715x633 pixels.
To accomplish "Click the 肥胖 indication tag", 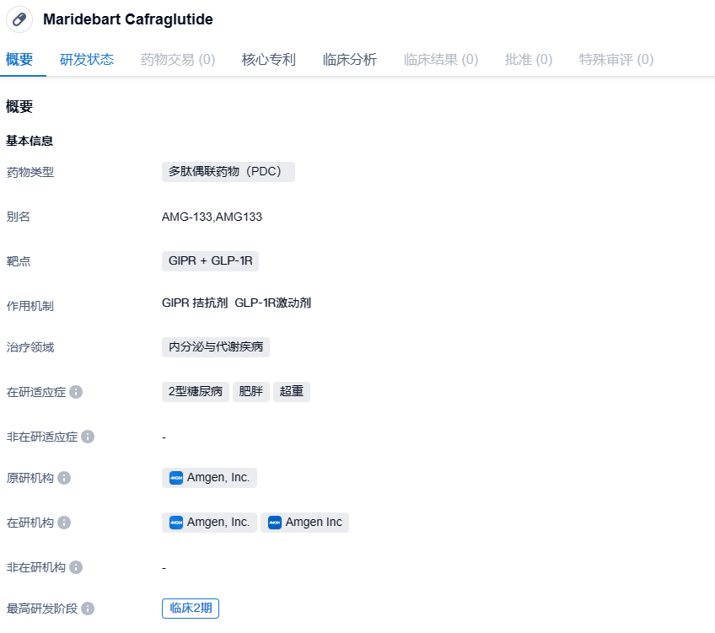I will click(x=251, y=392).
